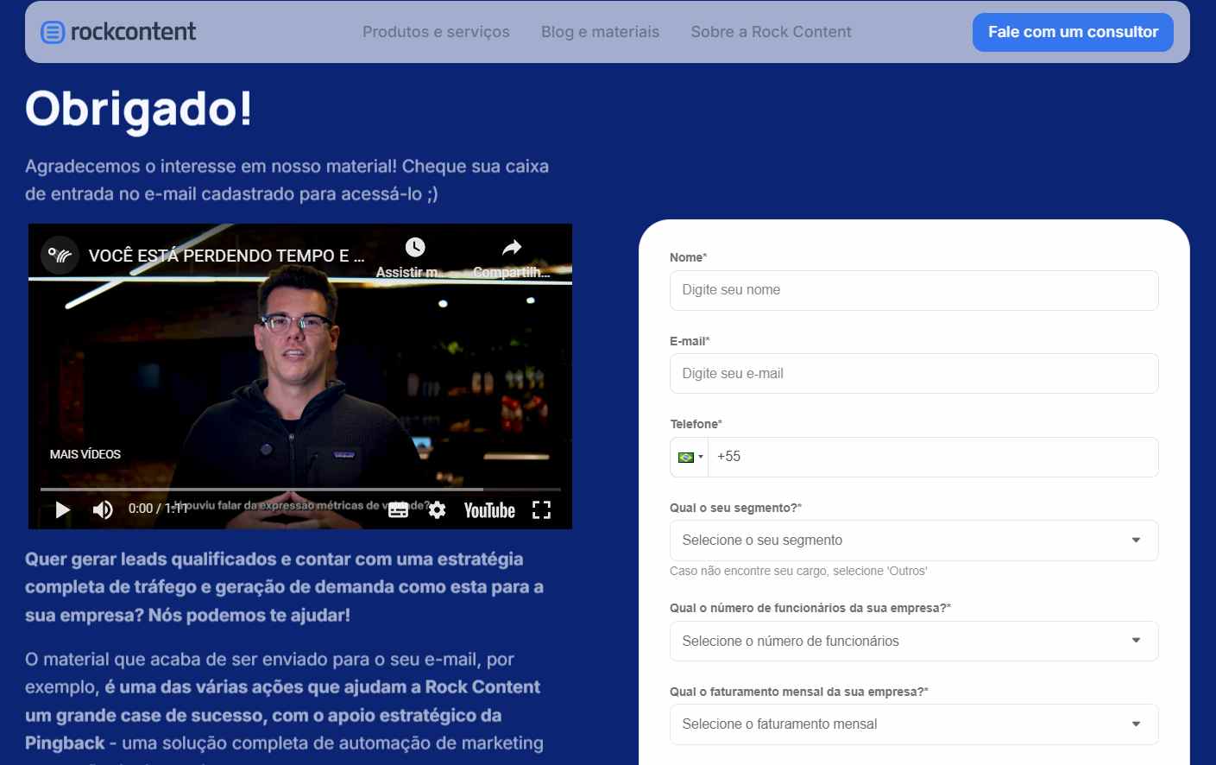Seek using the video progress bar
Viewport: 1216px width, 765px height.
click(x=300, y=490)
